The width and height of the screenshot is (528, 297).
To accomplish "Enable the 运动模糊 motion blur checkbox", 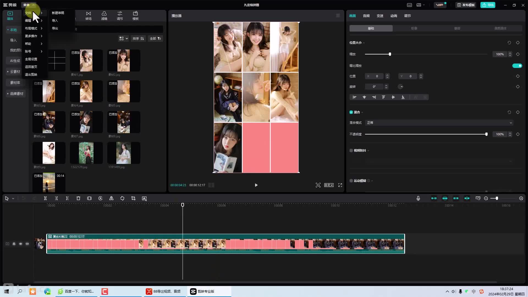I will pyautogui.click(x=351, y=181).
